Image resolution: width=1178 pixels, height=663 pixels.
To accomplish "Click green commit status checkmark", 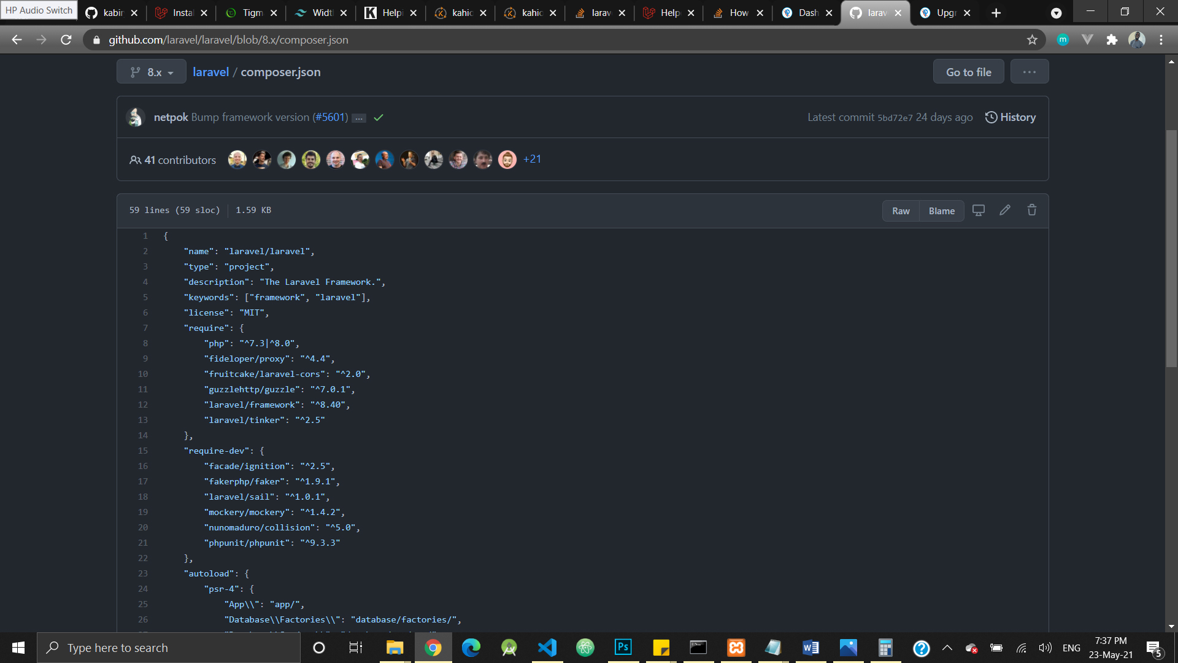I will (x=379, y=118).
